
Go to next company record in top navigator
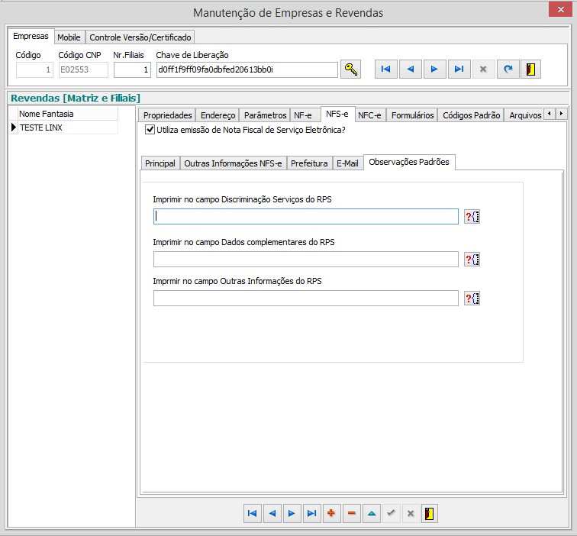[x=434, y=69]
